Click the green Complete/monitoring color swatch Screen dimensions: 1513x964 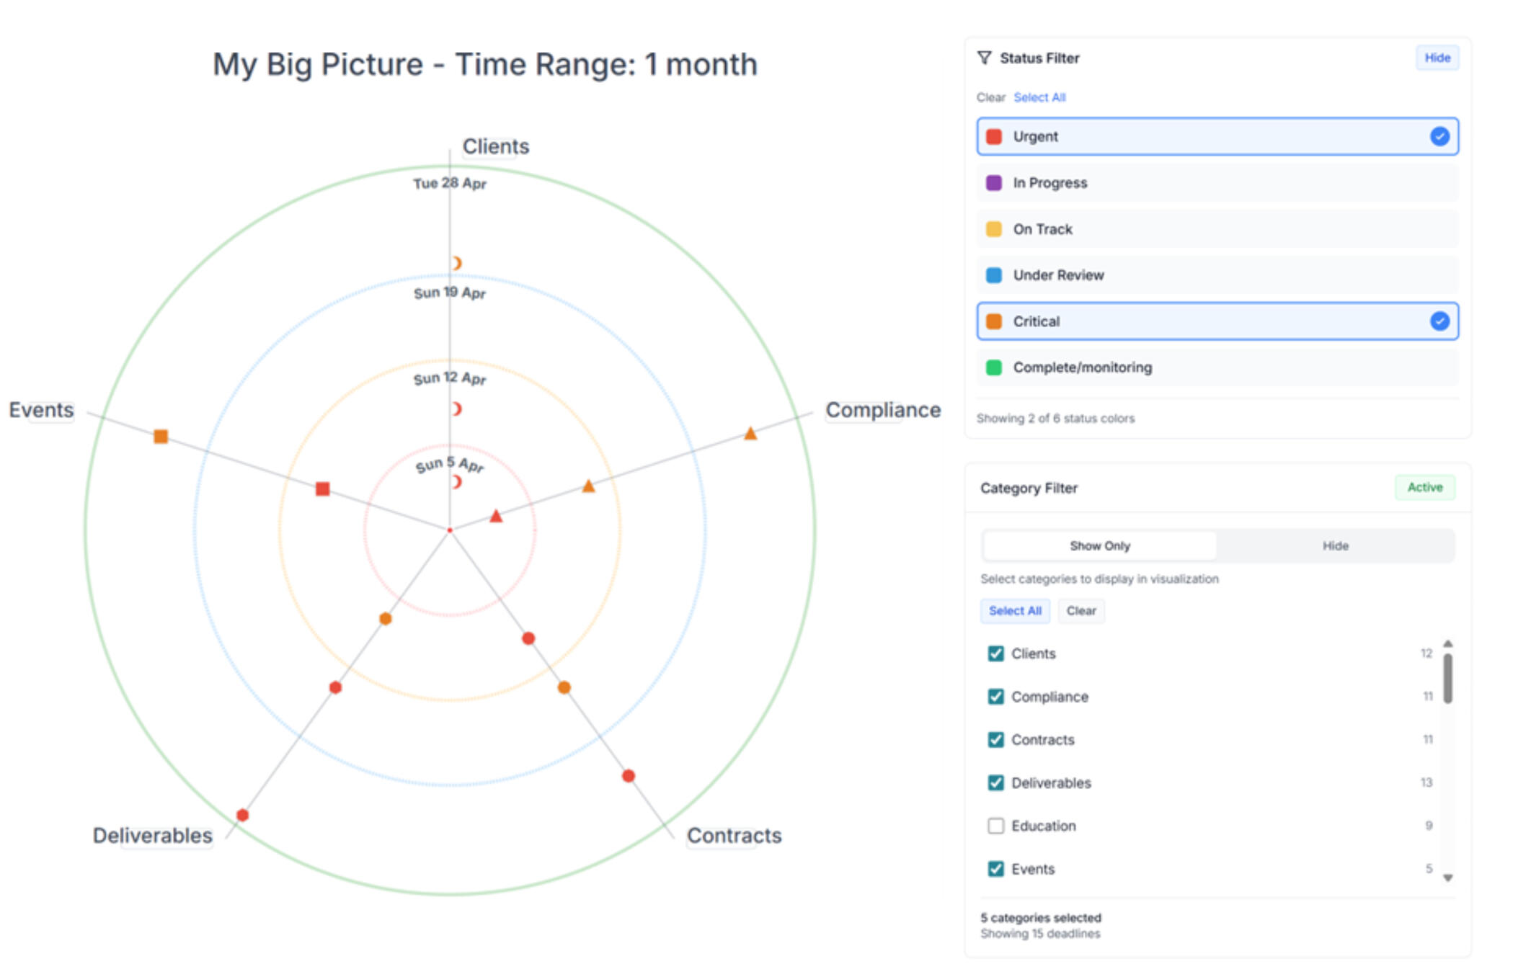pyautogui.click(x=993, y=367)
